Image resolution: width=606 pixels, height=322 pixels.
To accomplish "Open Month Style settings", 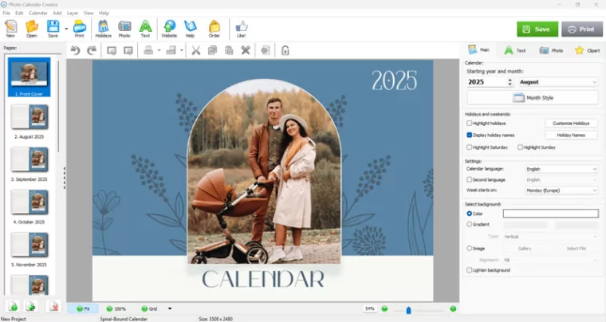I will [533, 98].
